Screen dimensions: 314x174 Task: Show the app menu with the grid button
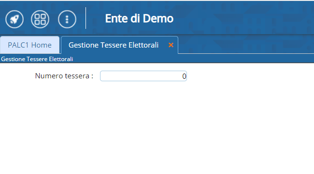pos(40,19)
